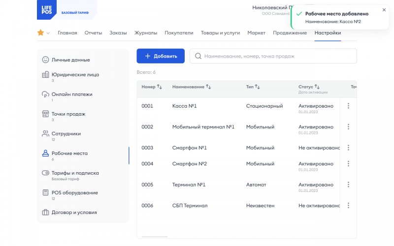Close the workplace added notification
This screenshot has height=246, width=394.
coord(384,10)
